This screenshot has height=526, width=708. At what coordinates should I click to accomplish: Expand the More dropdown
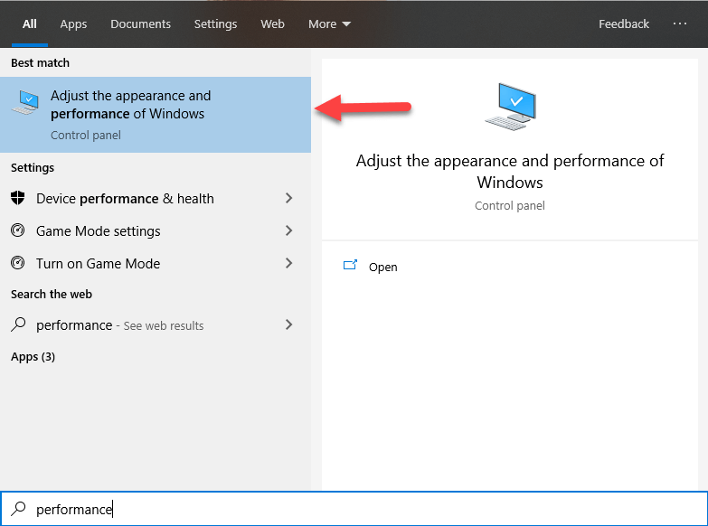click(x=329, y=23)
